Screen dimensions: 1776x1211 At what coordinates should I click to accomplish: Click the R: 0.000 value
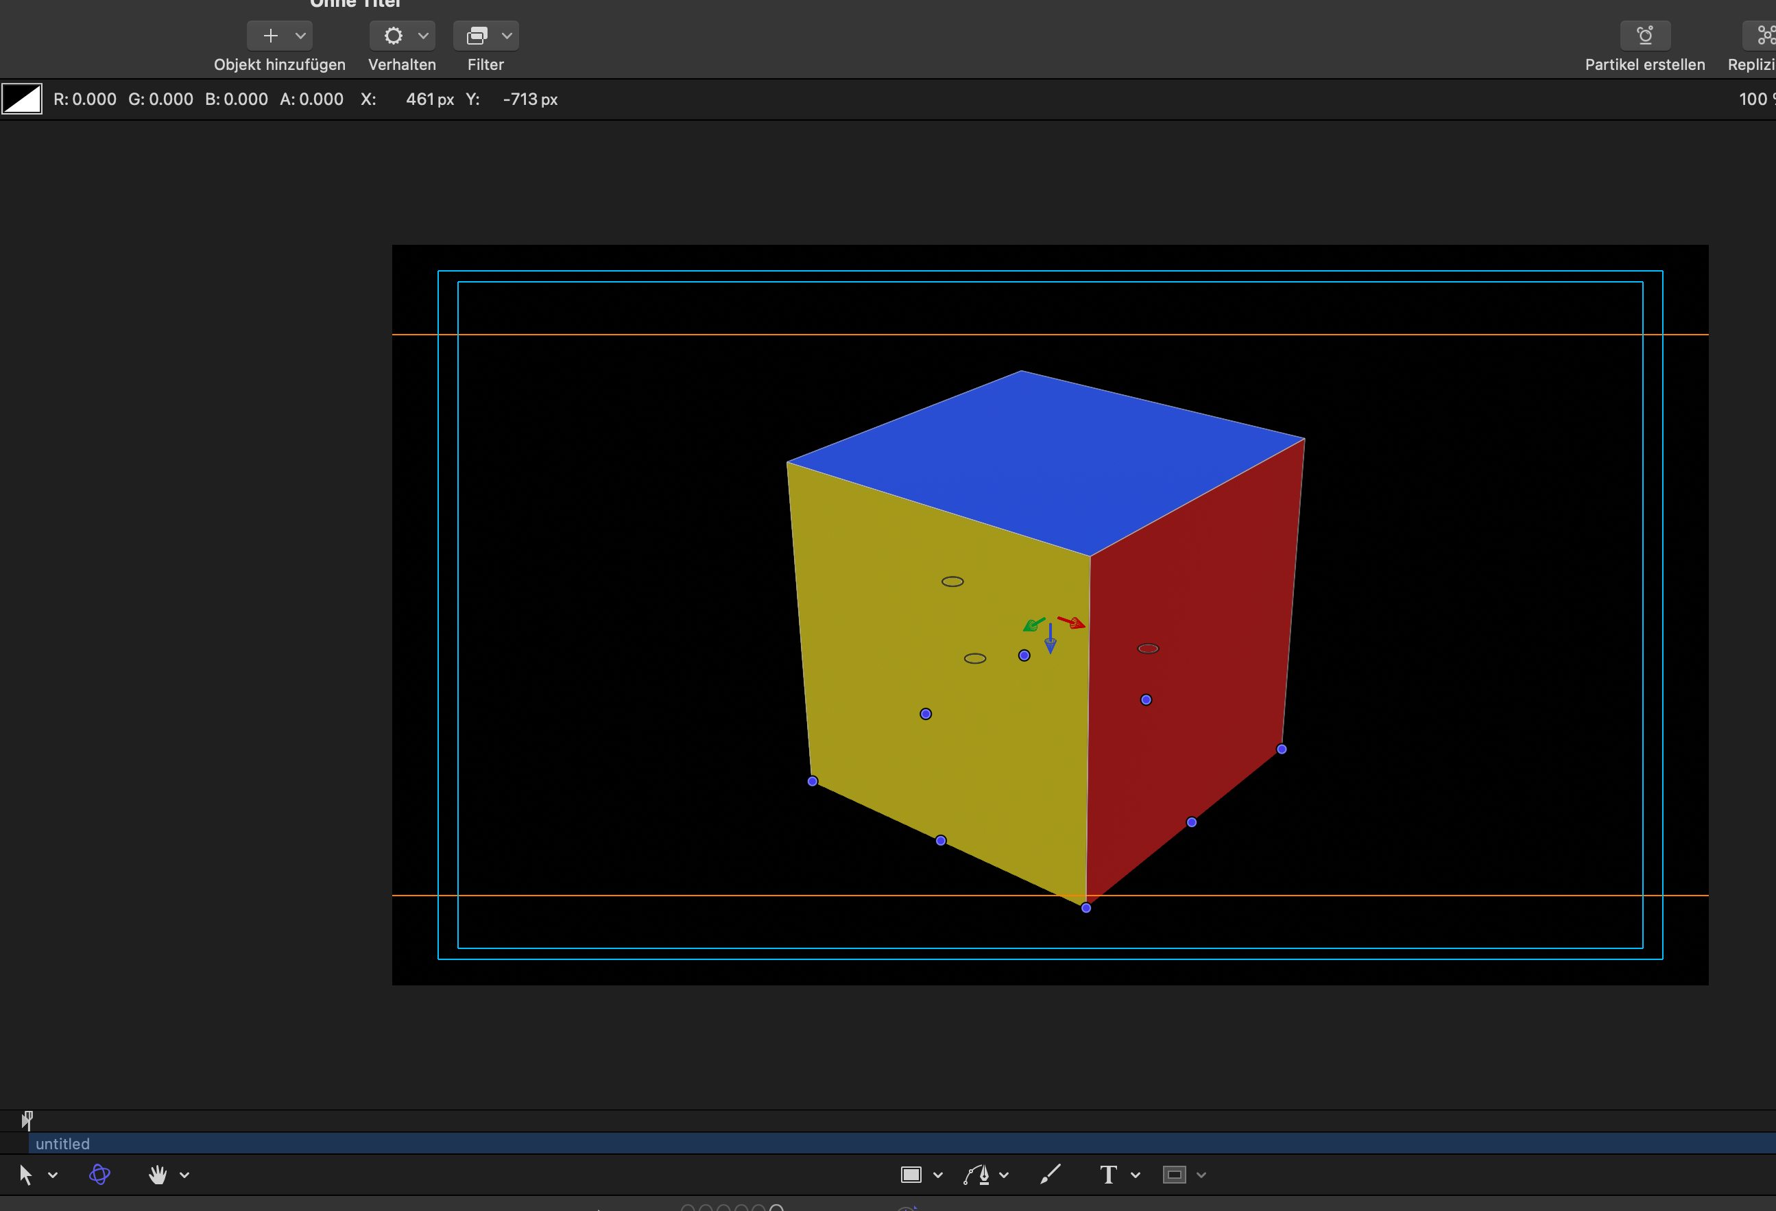pyautogui.click(x=85, y=99)
